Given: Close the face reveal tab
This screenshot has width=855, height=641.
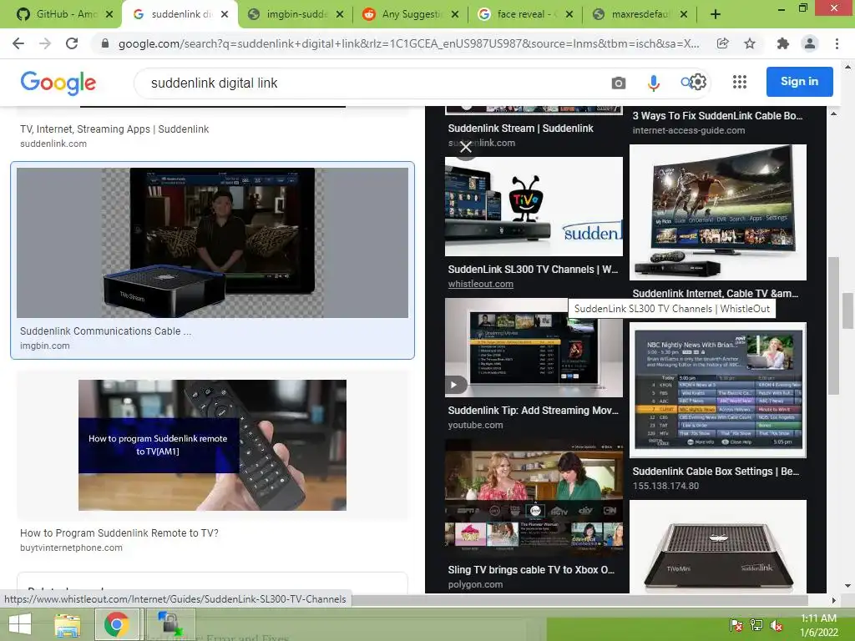Looking at the screenshot, I should pyautogui.click(x=569, y=14).
